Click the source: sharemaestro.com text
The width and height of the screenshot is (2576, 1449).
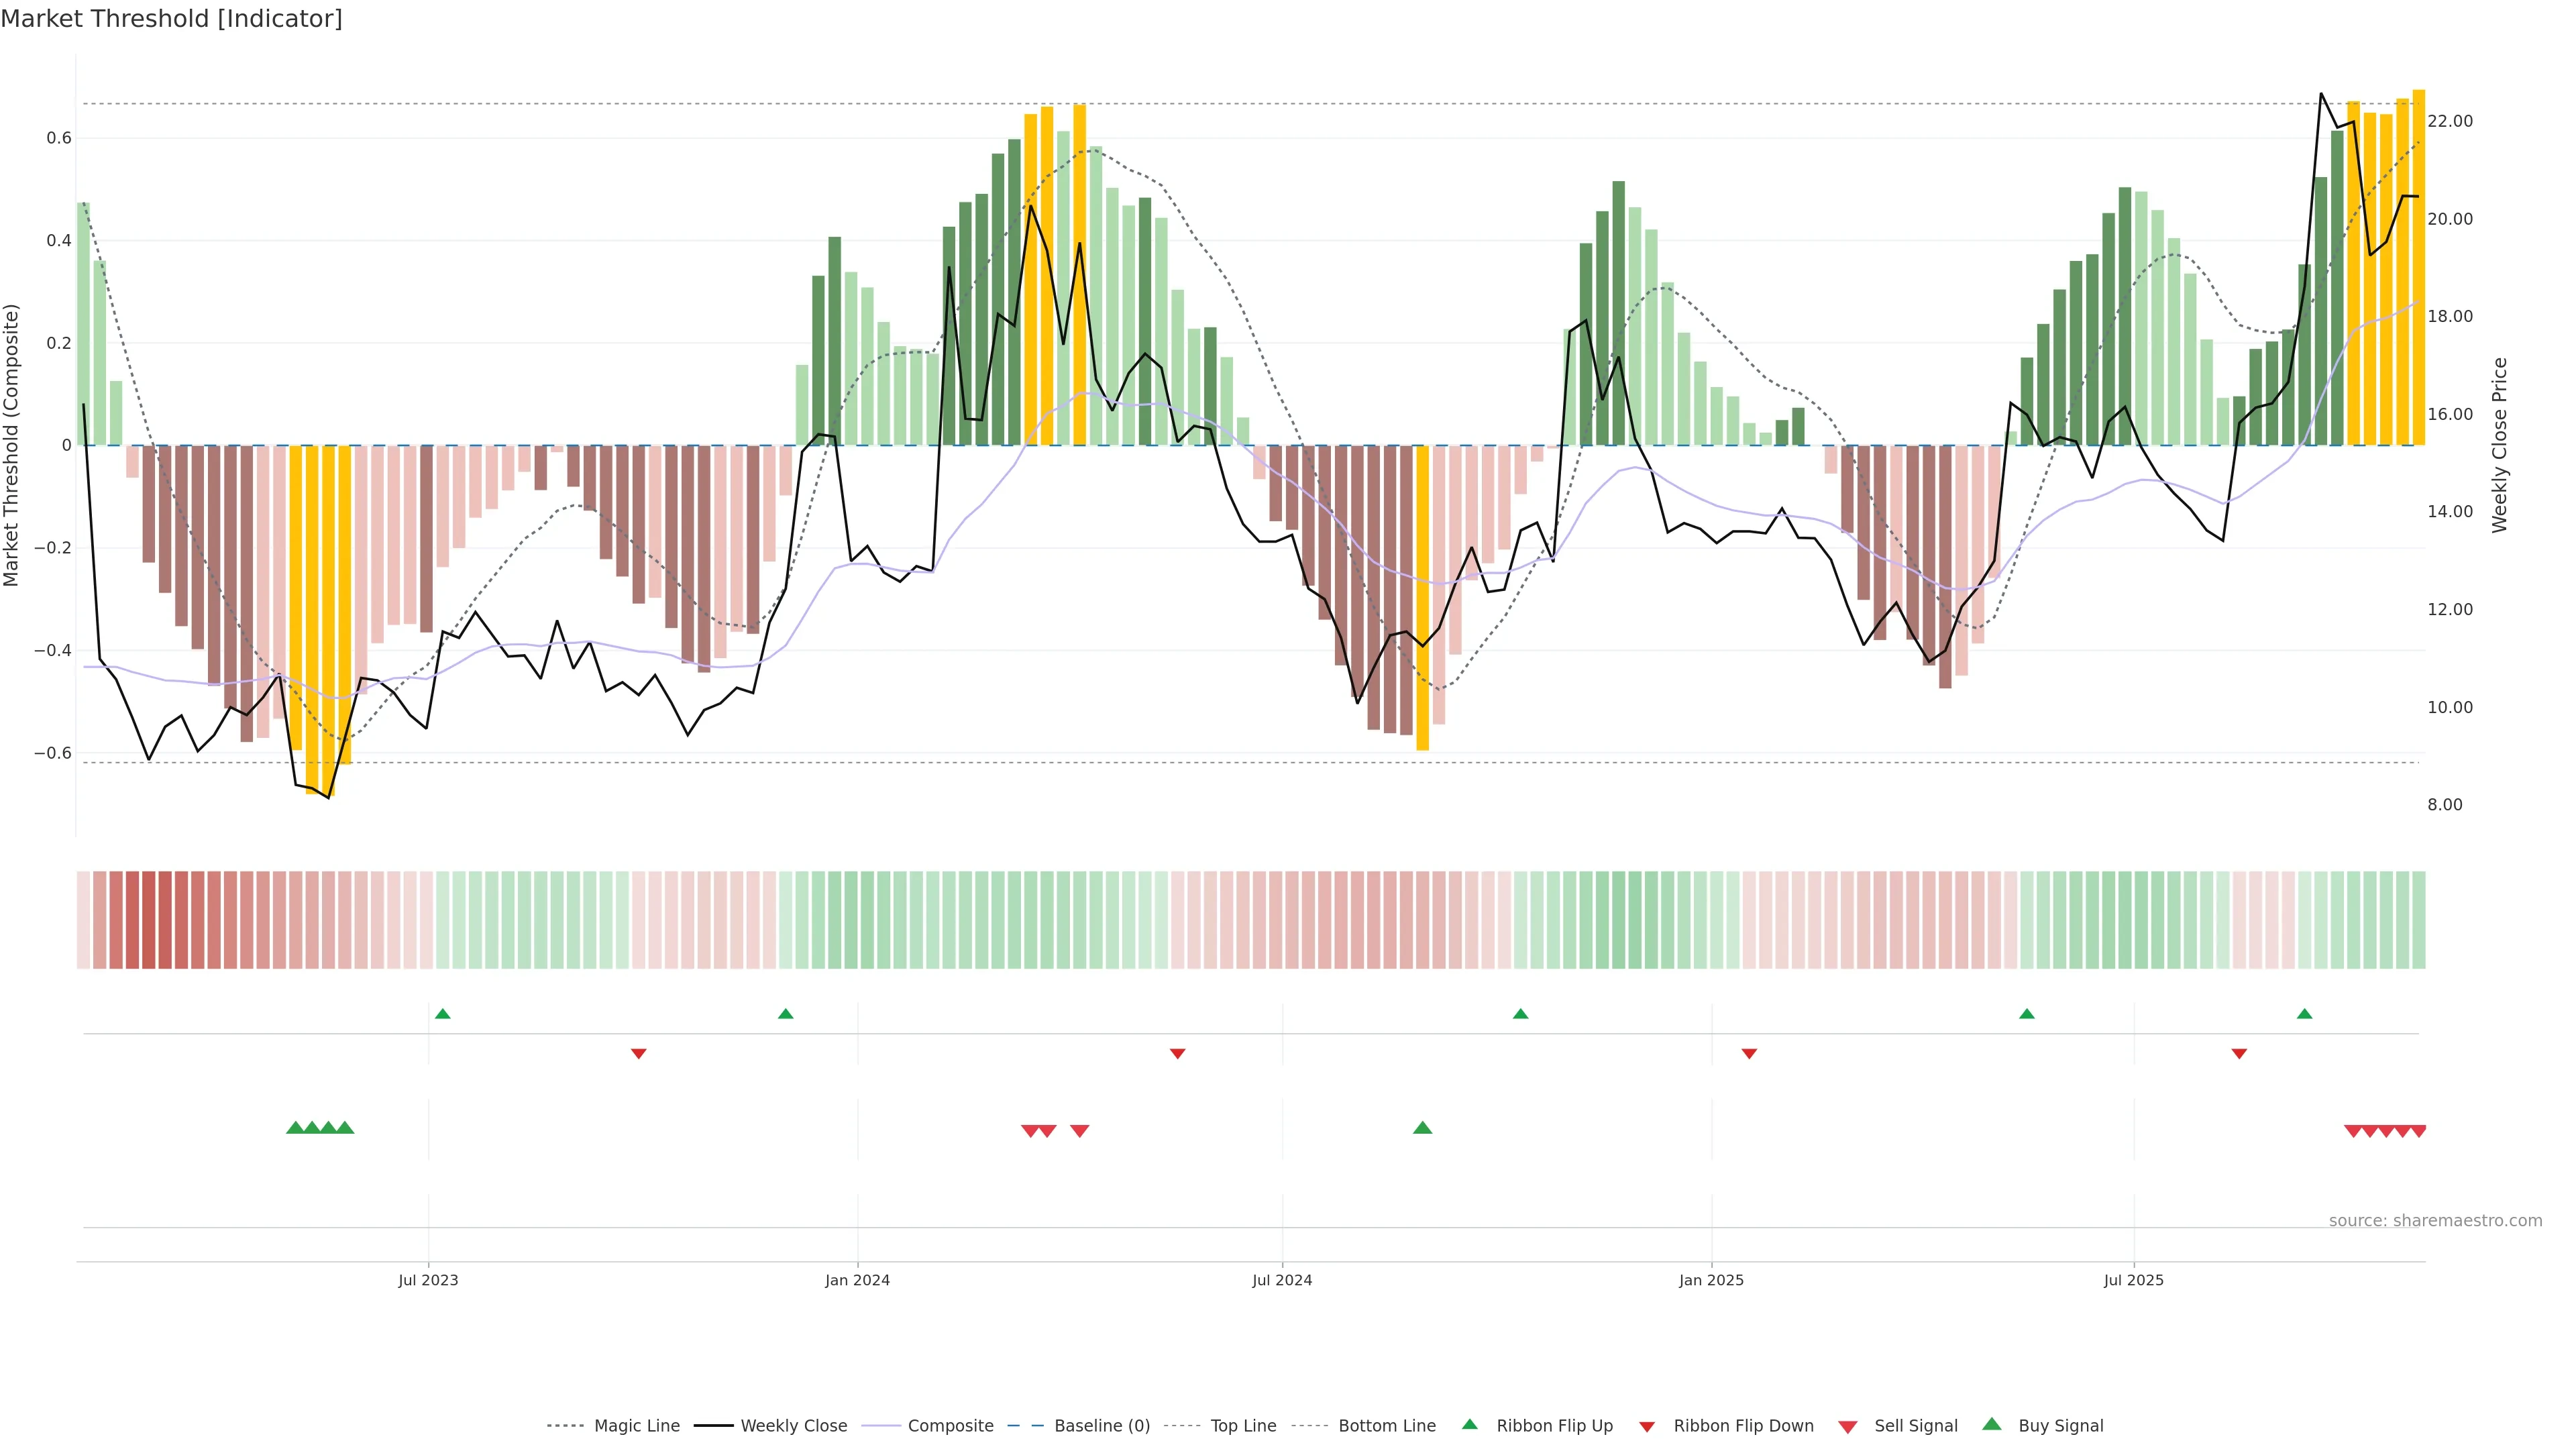[2435, 1220]
